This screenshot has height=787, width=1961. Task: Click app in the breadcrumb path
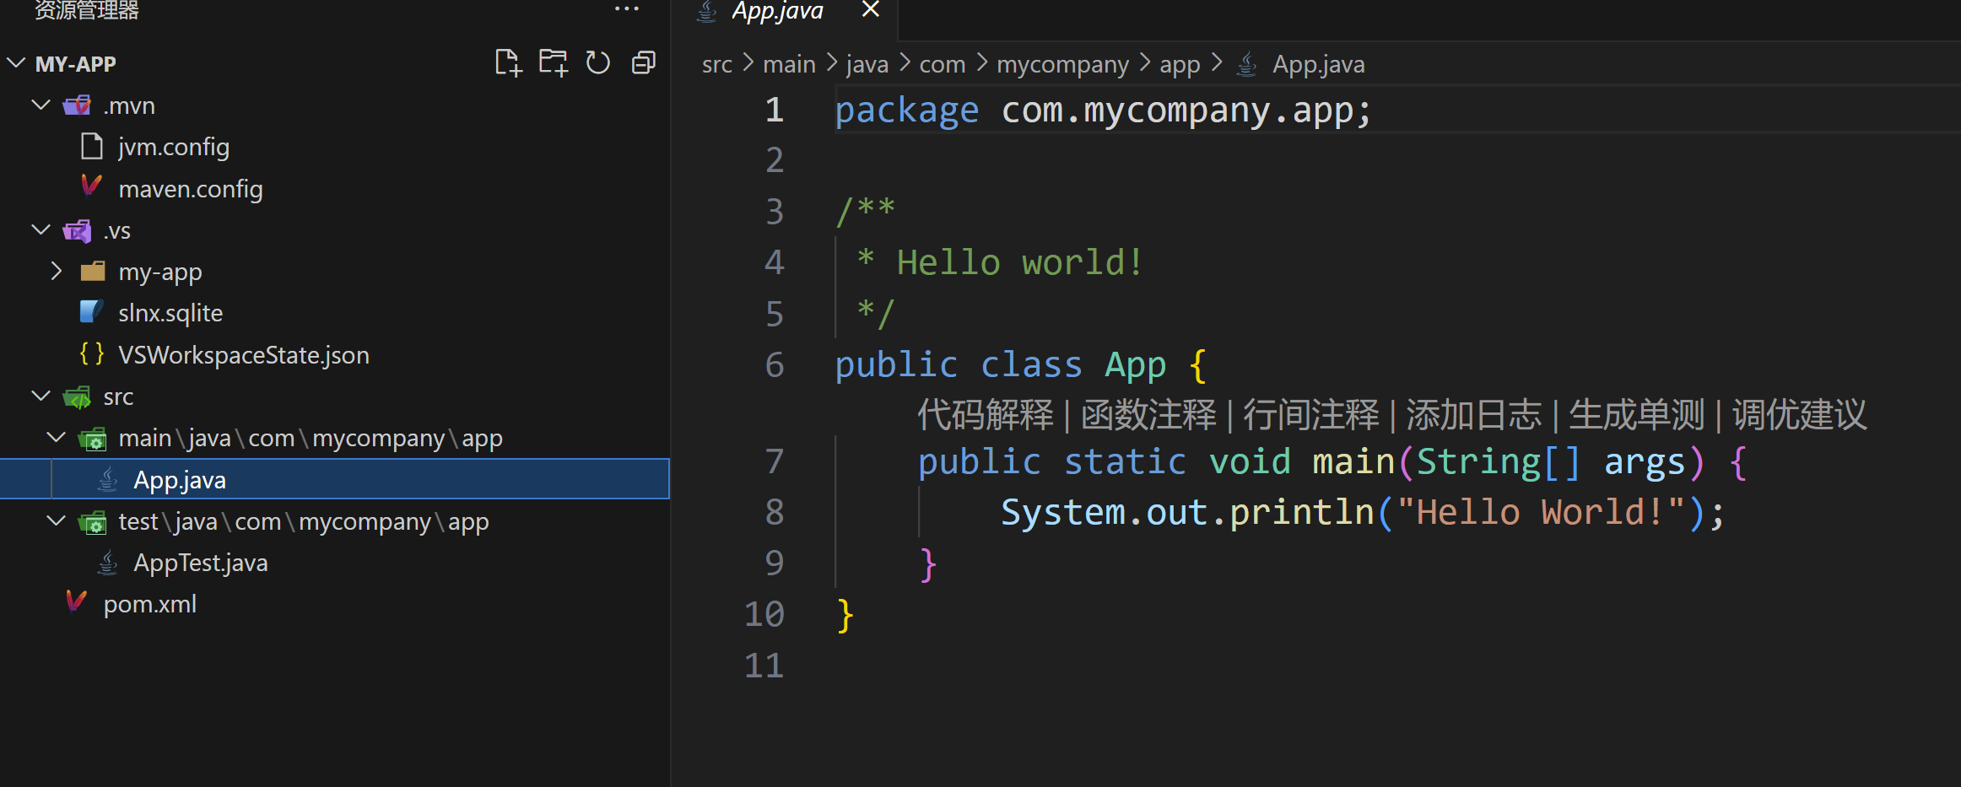click(x=1180, y=65)
